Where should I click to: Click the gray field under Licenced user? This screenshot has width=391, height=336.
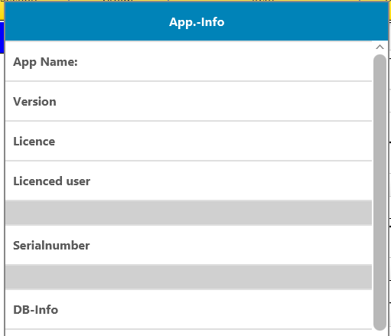coord(188,213)
